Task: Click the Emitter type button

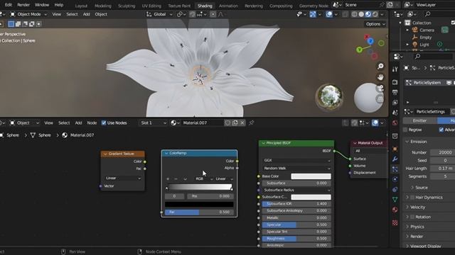Action: coord(419,120)
